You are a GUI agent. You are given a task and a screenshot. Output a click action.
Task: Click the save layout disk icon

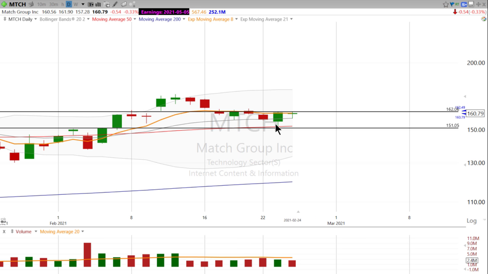[x=471, y=5]
